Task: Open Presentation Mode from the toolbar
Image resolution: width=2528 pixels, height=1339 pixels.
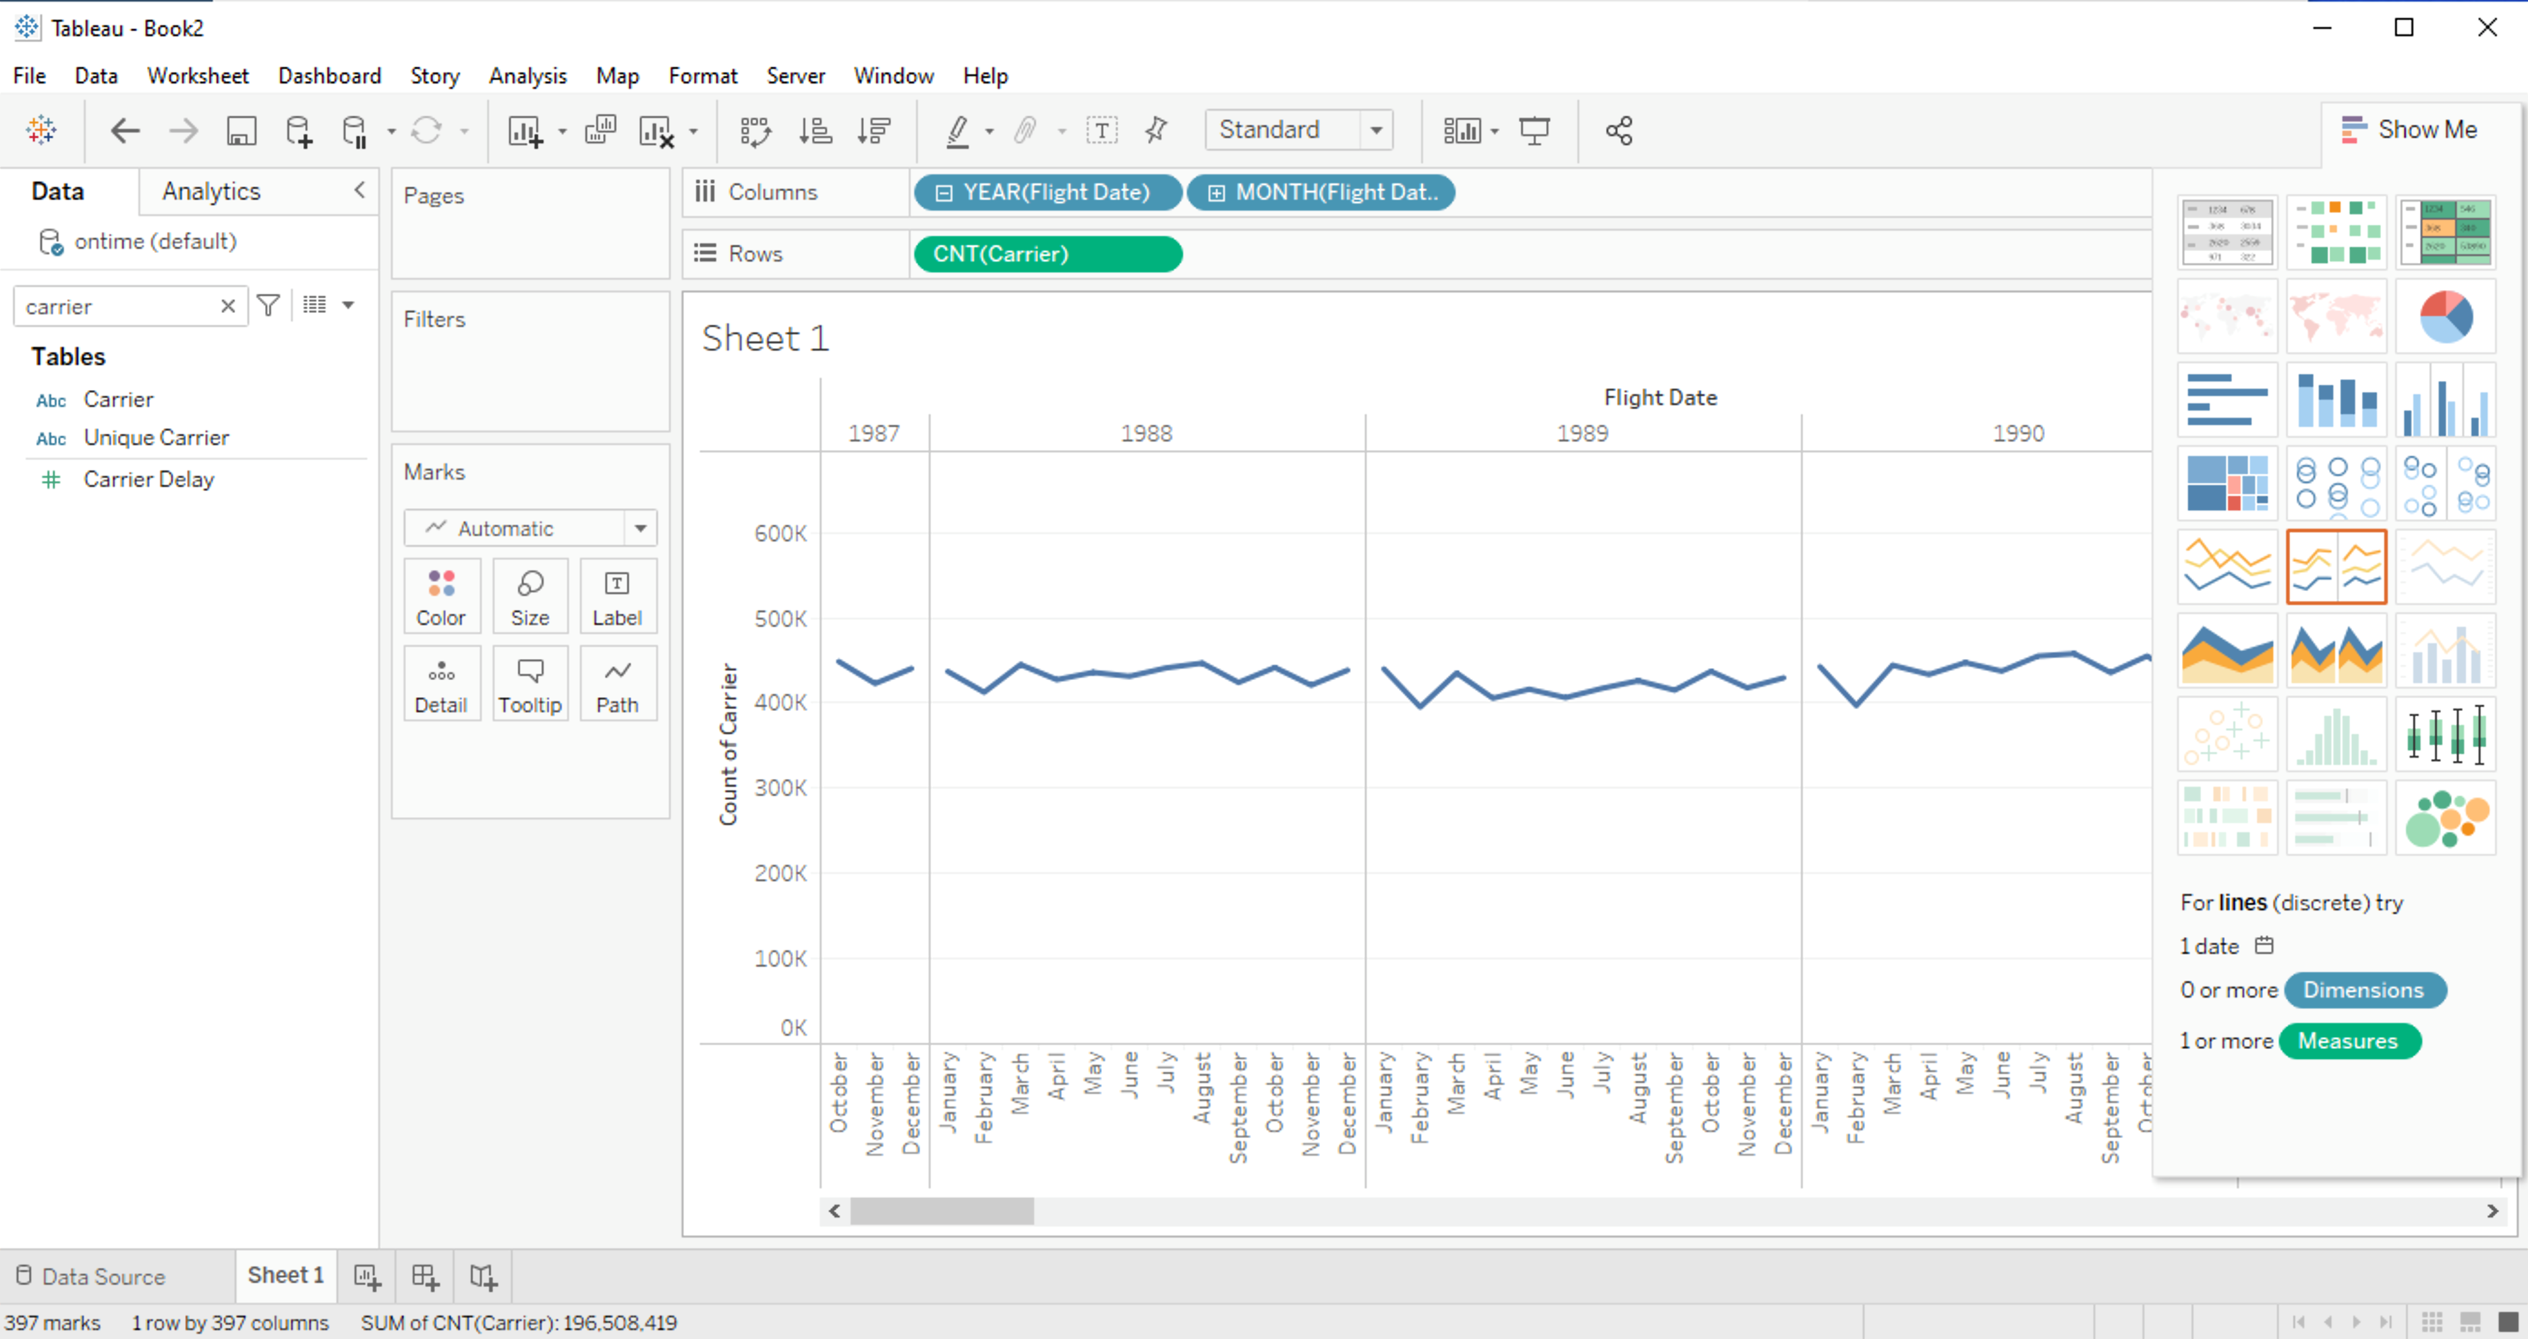Action: click(1534, 130)
